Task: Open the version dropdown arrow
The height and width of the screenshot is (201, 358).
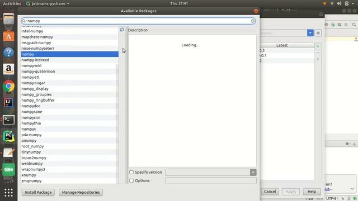Action: 253,173
